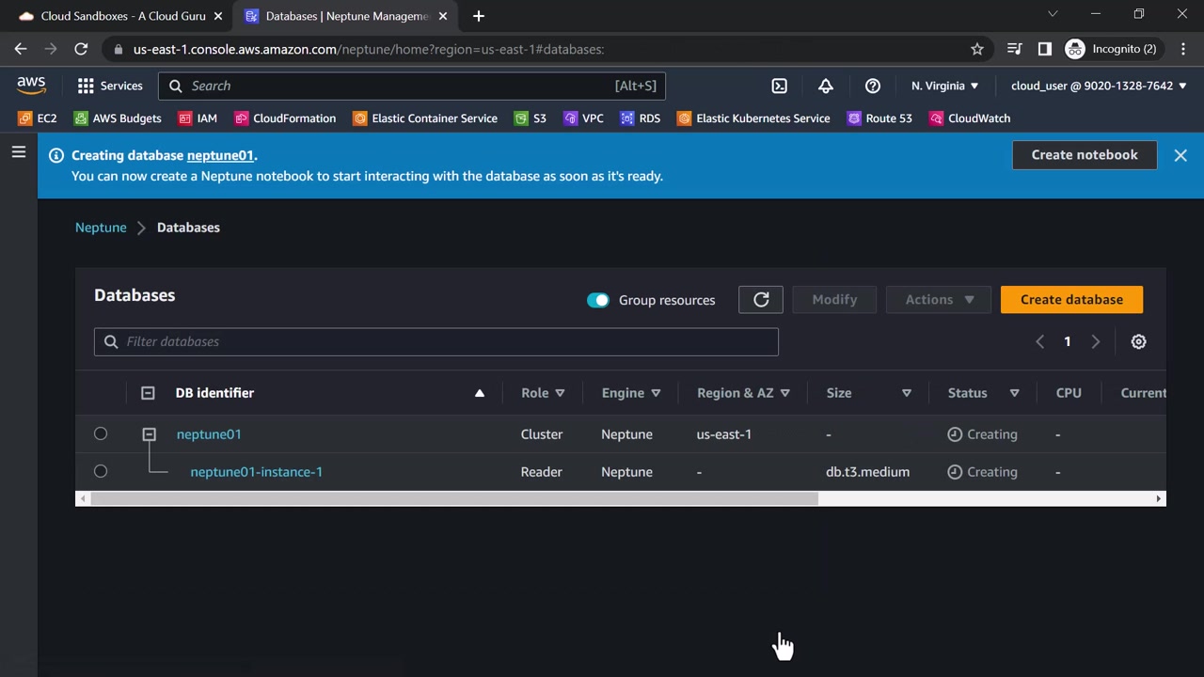Click the Create database button
Viewport: 1204px width, 677px height.
(x=1071, y=300)
